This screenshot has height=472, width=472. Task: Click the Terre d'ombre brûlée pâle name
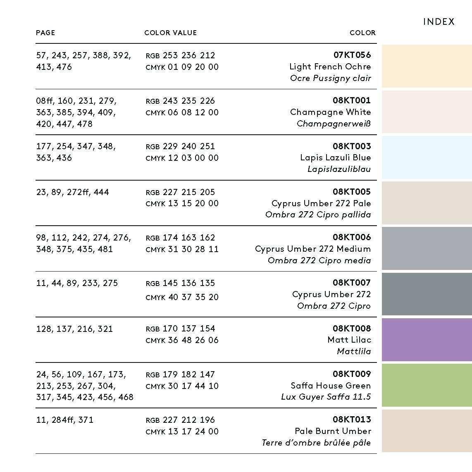click(x=316, y=443)
